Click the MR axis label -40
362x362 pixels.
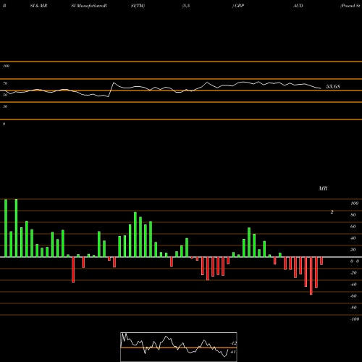click(x=353, y=285)
